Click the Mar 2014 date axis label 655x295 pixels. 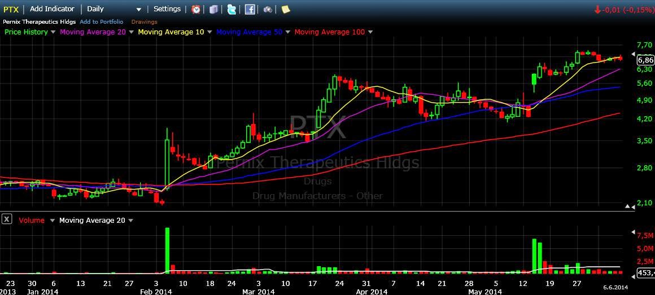click(258, 292)
